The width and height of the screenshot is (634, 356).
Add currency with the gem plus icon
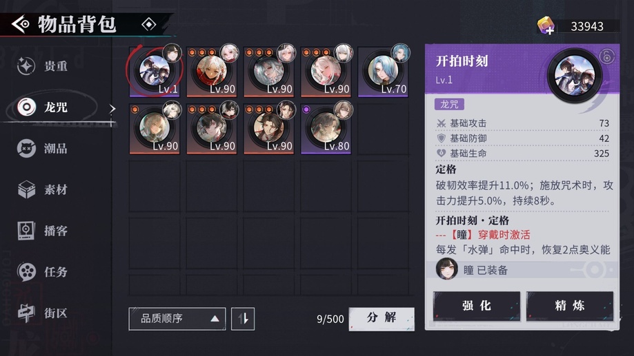(546, 26)
